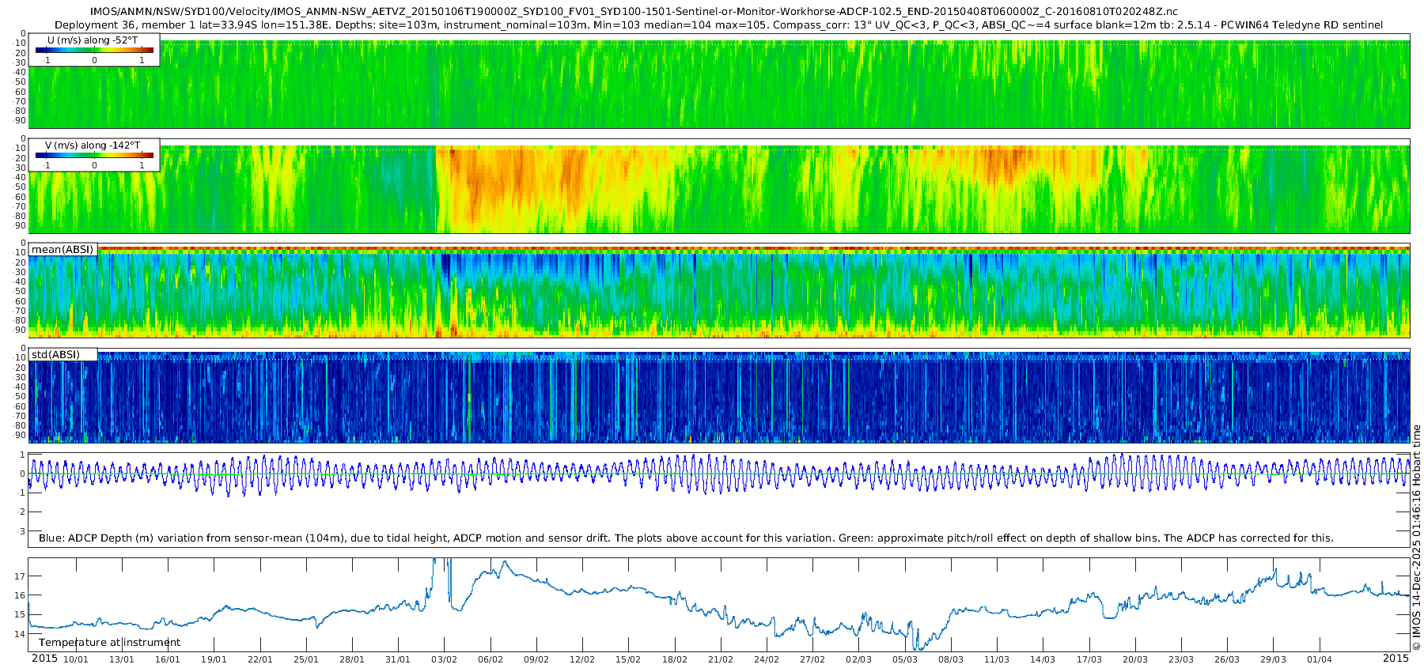Click the 05/03 date tick label
Image resolution: width=1424 pixels, height=672 pixels.
pos(905,659)
